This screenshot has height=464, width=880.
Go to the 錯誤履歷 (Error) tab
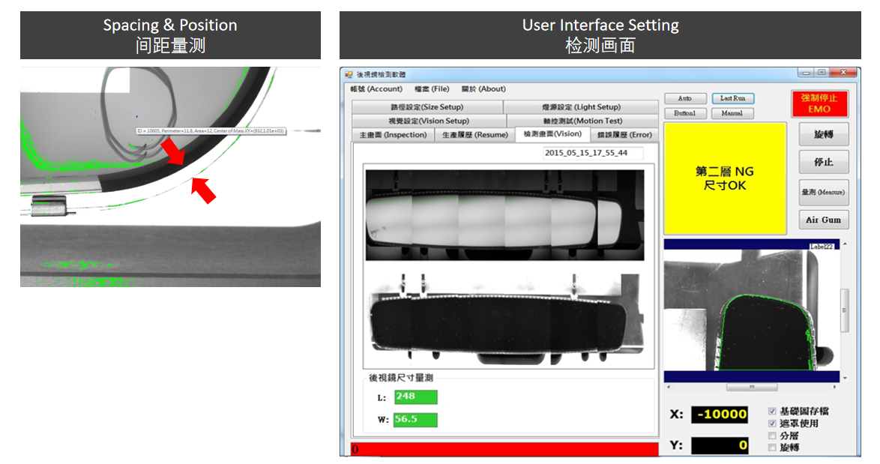point(624,135)
